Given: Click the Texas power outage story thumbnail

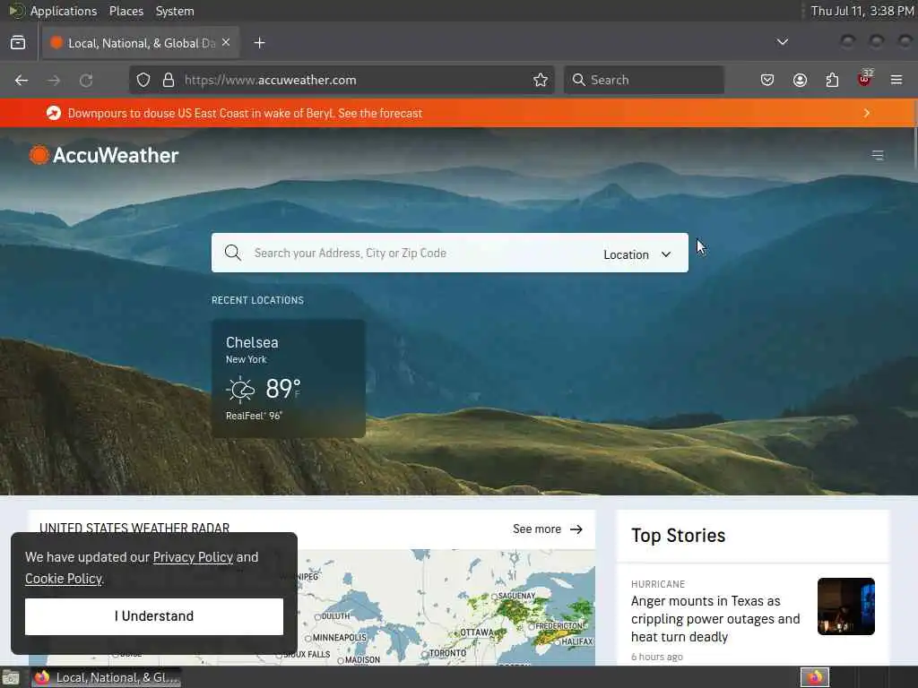Looking at the screenshot, I should click(x=846, y=606).
